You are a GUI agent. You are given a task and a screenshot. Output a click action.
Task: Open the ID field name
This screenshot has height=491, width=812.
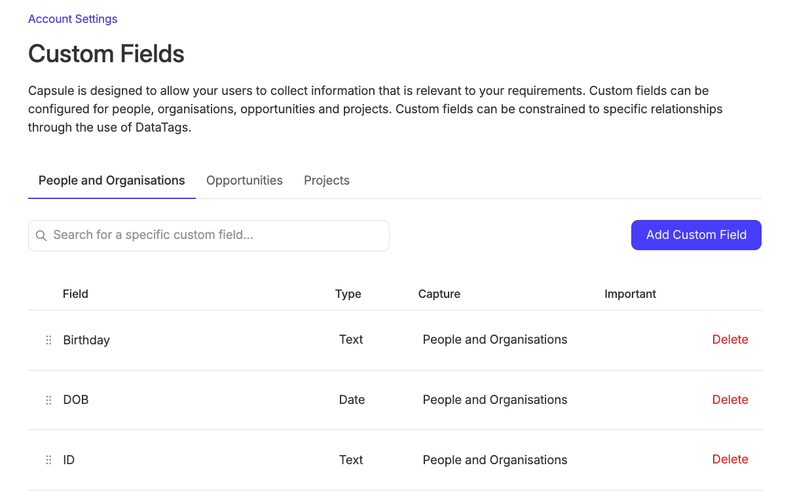click(69, 460)
